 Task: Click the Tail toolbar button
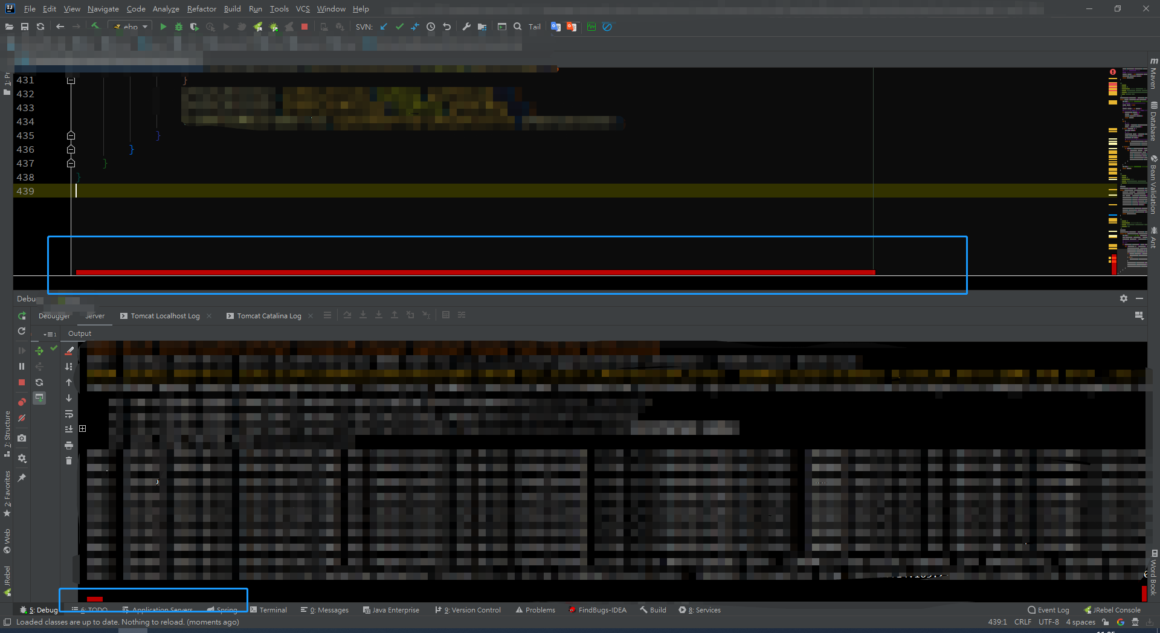[535, 27]
